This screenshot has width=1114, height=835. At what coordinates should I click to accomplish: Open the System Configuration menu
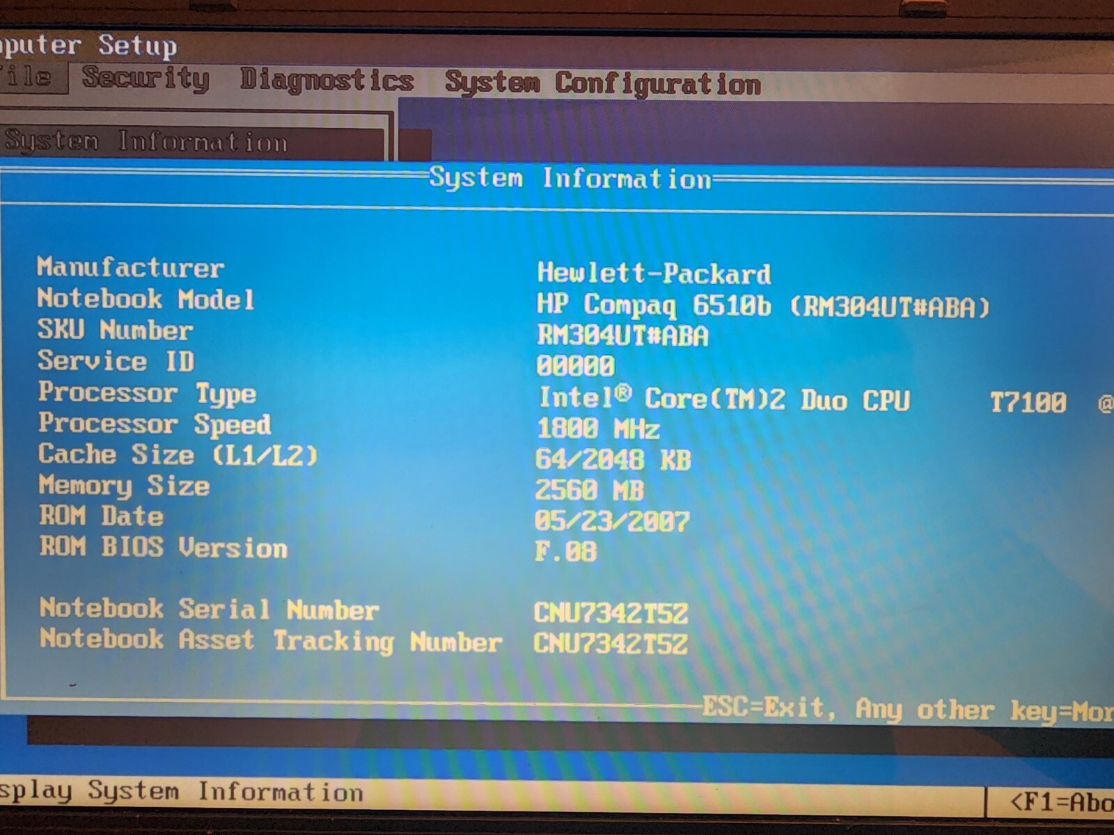[x=603, y=84]
